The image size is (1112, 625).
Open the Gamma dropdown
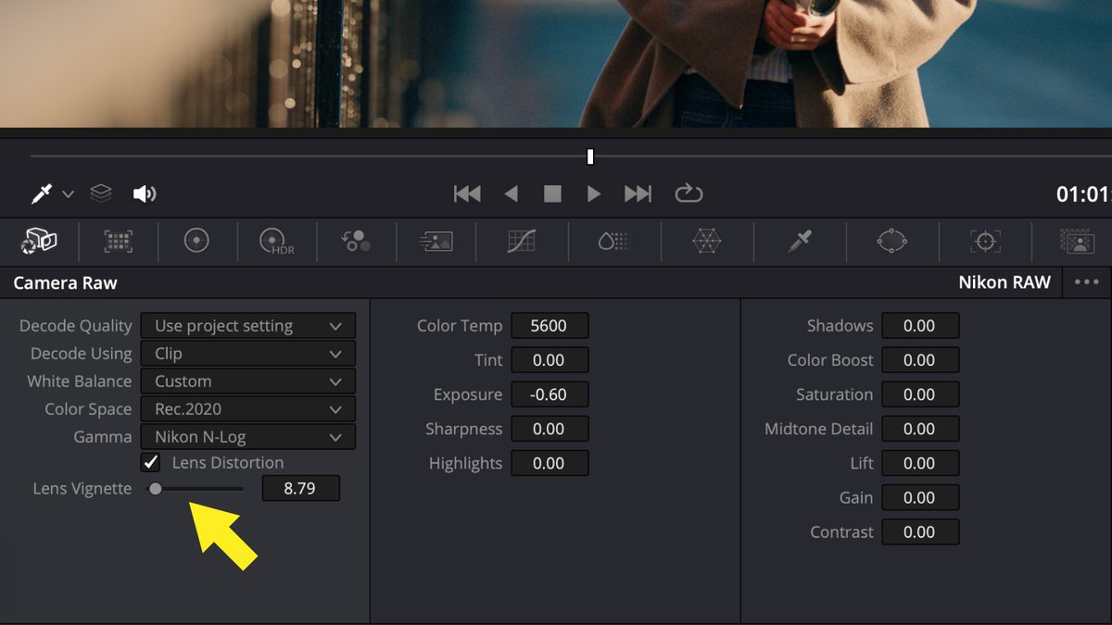248,437
